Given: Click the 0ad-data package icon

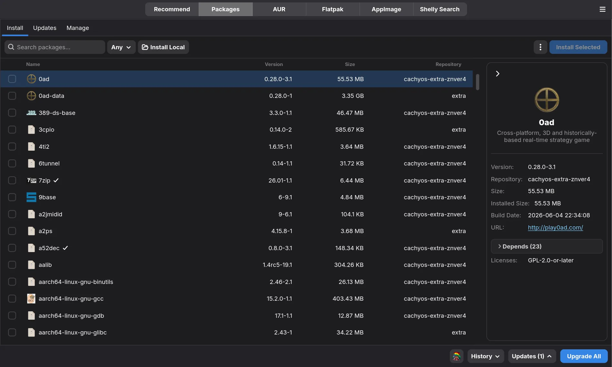Looking at the screenshot, I should (31, 96).
